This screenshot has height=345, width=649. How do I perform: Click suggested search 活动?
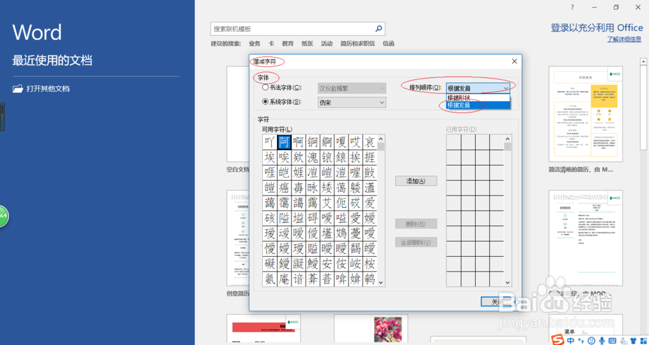click(326, 44)
